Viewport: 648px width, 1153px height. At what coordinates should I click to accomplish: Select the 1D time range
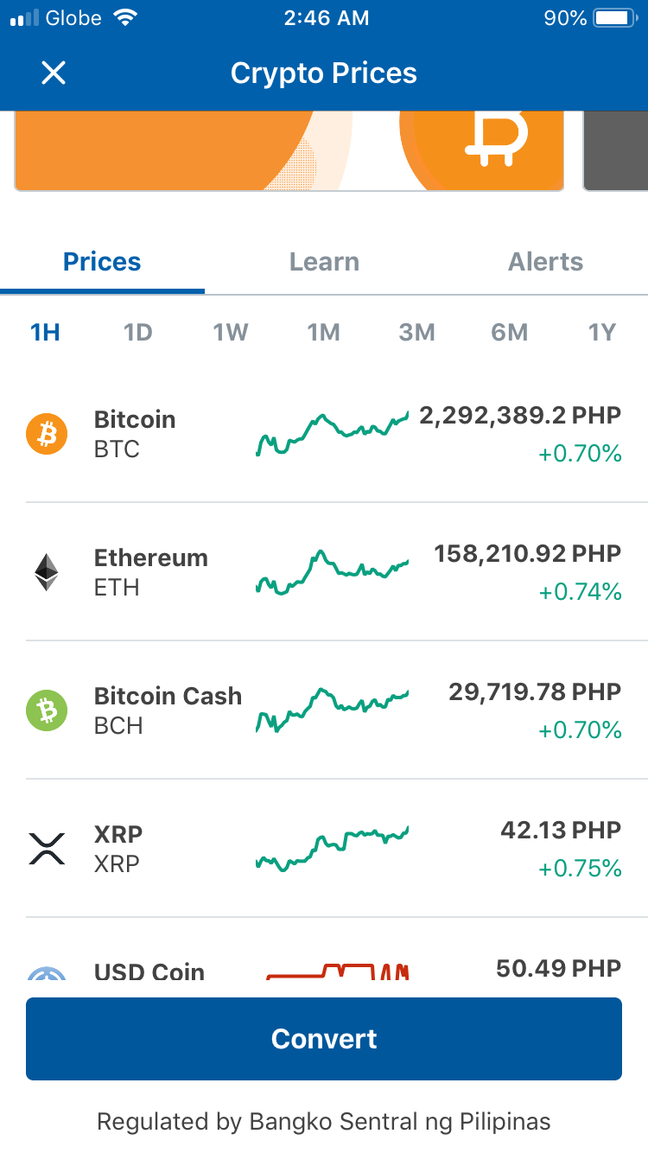(138, 332)
